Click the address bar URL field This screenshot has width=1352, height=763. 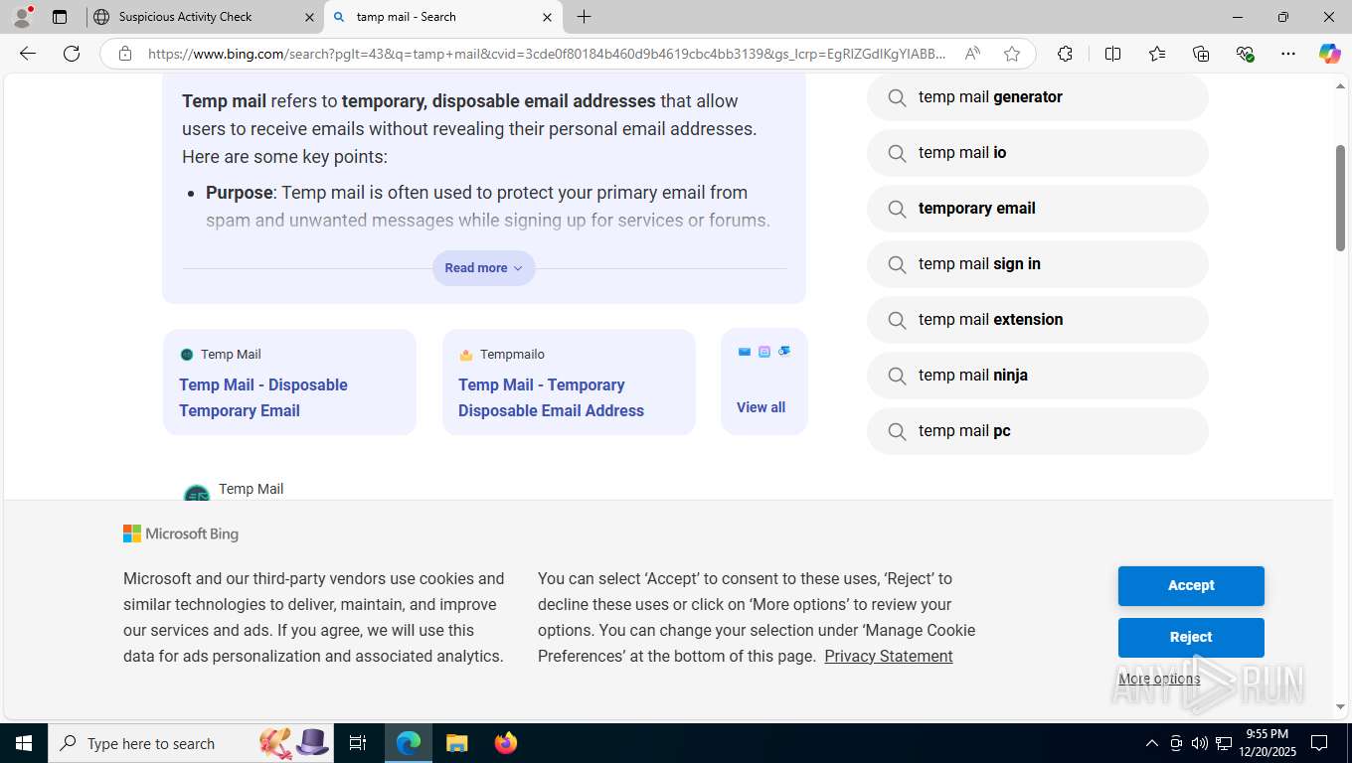[548, 54]
